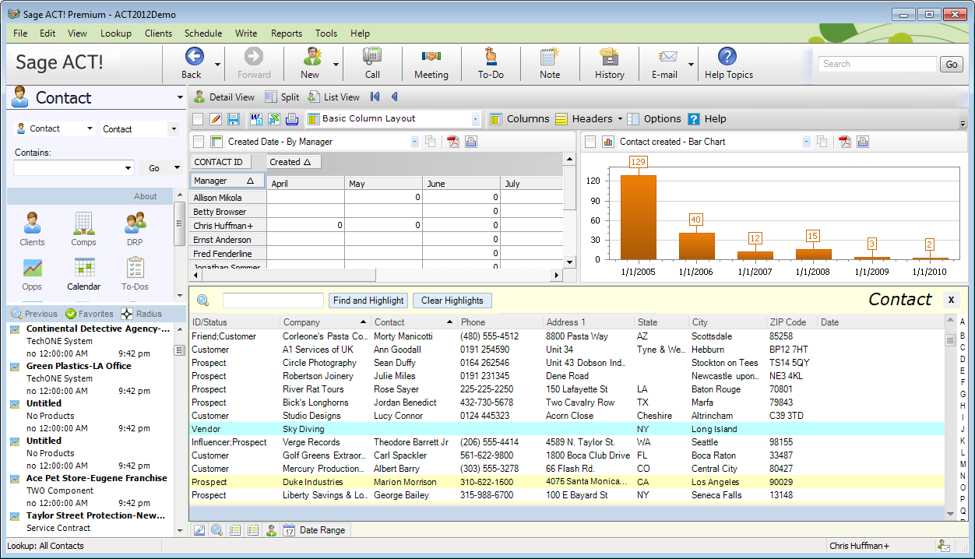Click the top-right Search input field

coord(877,64)
